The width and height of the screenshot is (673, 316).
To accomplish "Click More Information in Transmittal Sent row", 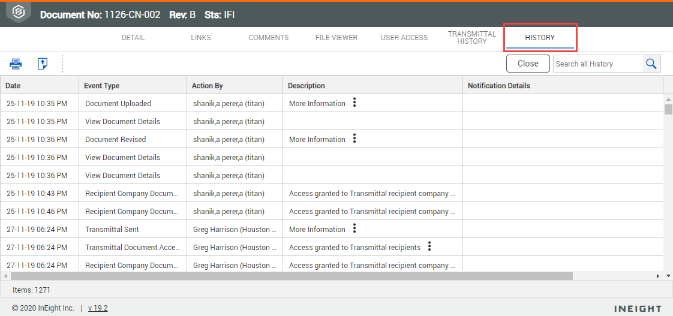I will (317, 230).
